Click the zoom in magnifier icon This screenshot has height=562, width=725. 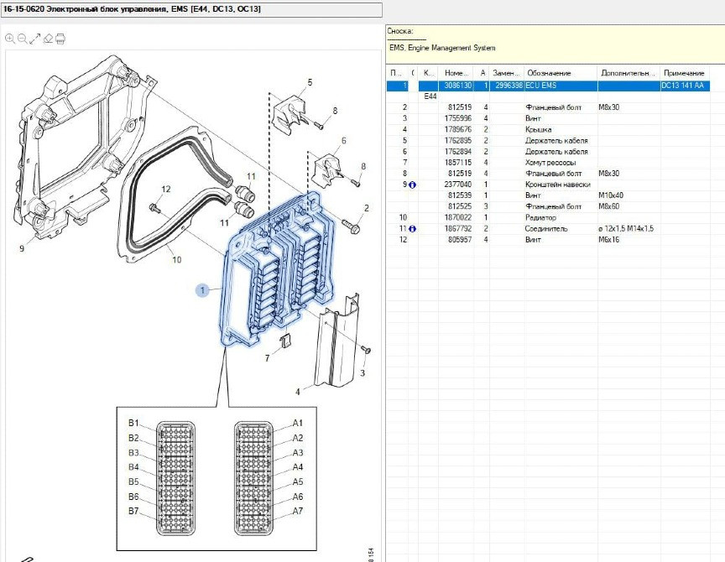9,39
